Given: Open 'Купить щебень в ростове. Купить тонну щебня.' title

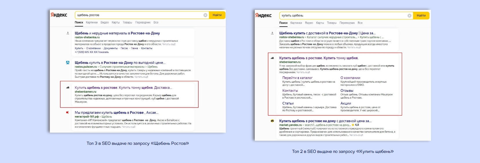Looking at the screenshot, I should click(319, 58).
